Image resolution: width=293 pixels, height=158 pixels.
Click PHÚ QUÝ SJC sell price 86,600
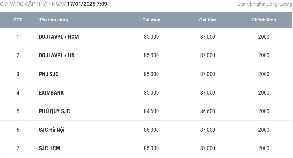click(207, 111)
